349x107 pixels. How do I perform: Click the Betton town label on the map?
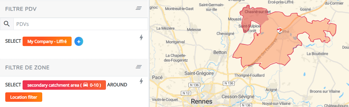(220, 52)
